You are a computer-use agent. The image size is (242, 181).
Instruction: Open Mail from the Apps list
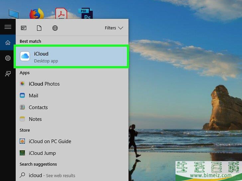click(72, 95)
